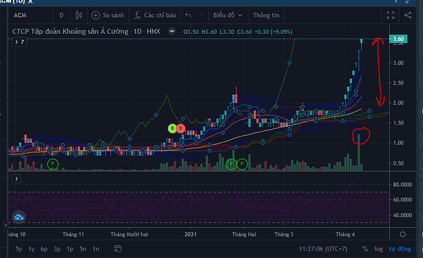Click the ACM symbol search field
This screenshot has width=423, height=258.
click(25, 15)
